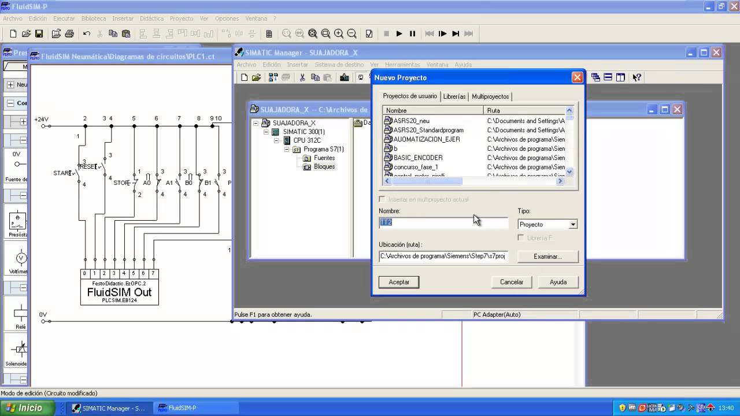Select Fuentes in SUAJADORA_X tree
The width and height of the screenshot is (740, 416).
coord(324,158)
